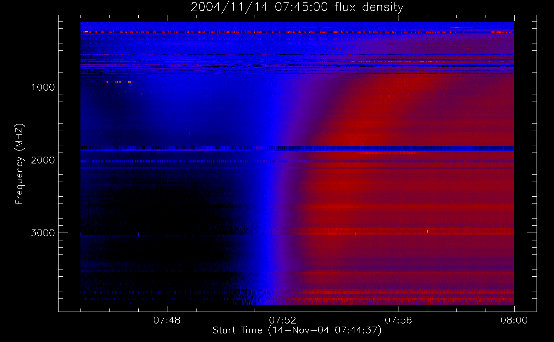Click the 07:48 time tick label

pyautogui.click(x=167, y=320)
